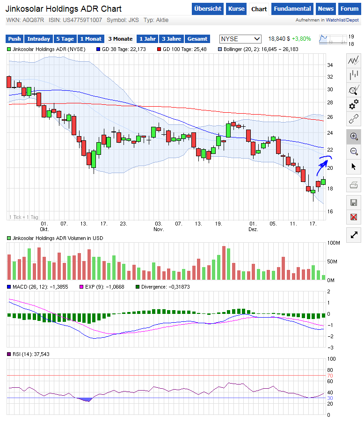Click Watchlist/Depot link

pos(342,20)
